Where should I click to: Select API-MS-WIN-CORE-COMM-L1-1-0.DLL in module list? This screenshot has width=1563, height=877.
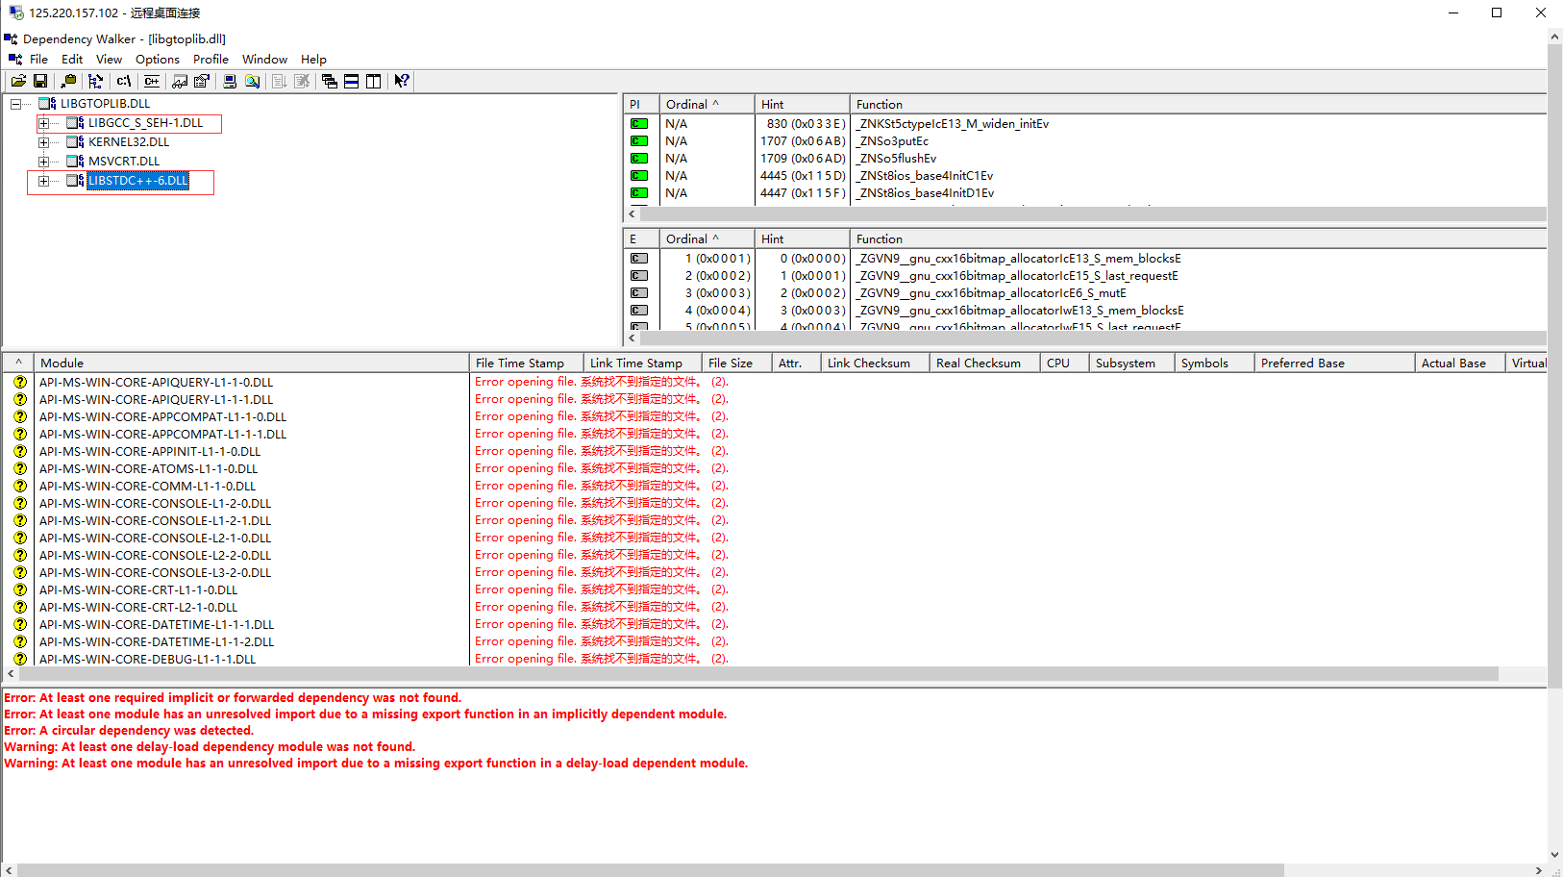(x=147, y=486)
